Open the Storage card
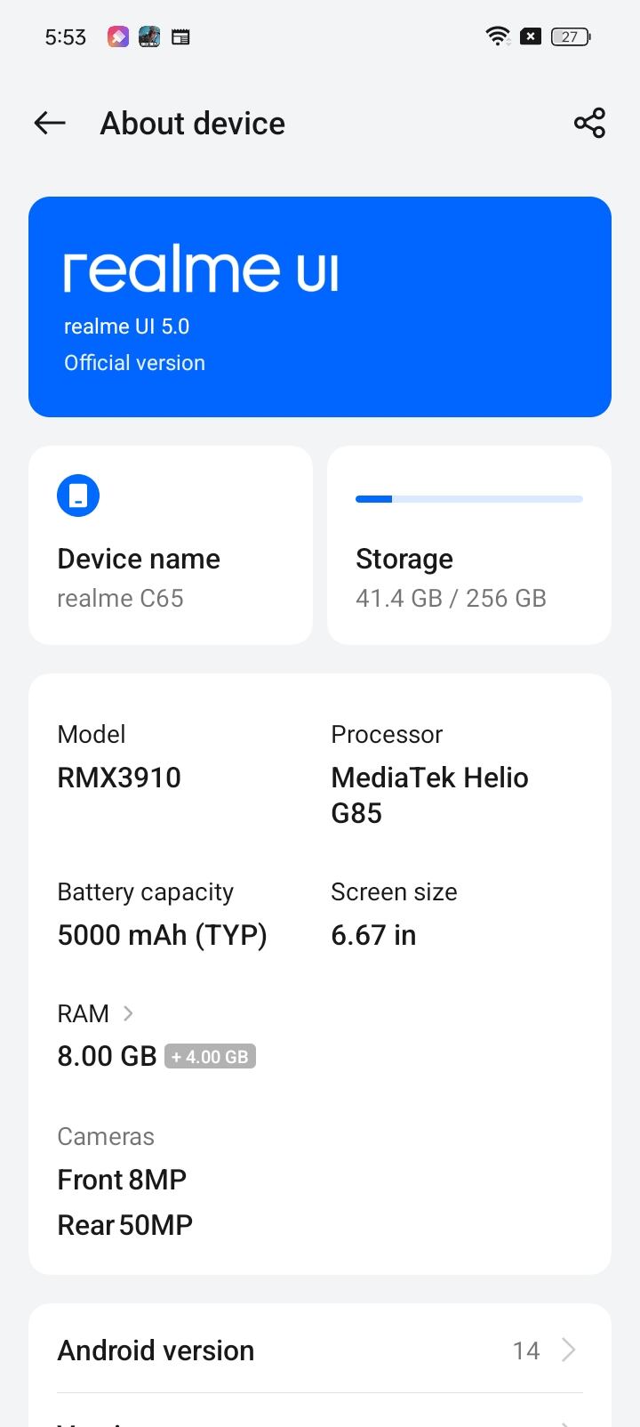Viewport: 640px width, 1427px height. pyautogui.click(x=469, y=544)
